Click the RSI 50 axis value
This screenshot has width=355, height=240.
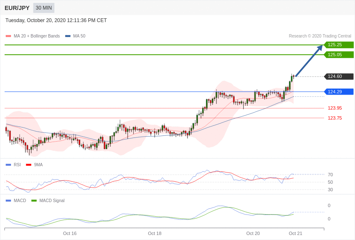[x=330, y=182]
